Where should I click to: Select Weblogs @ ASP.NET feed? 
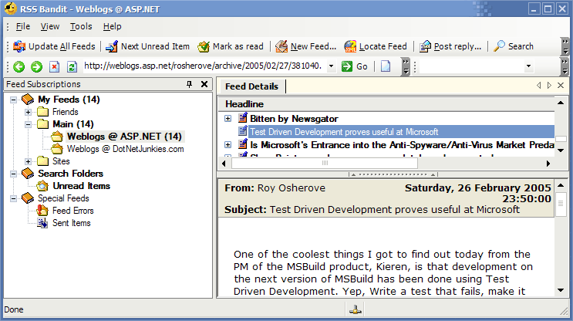tap(124, 137)
